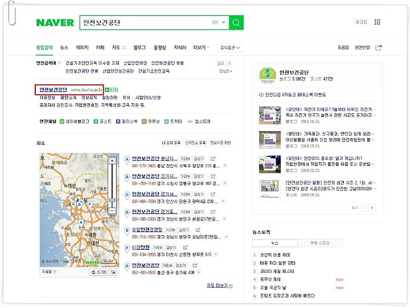Expand the 더보기 tab menu
410x308 pixels.
[201, 47]
